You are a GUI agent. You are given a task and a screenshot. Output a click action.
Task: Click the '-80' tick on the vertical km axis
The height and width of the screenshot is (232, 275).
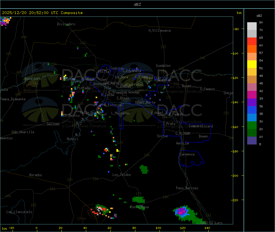tap(236, 29)
